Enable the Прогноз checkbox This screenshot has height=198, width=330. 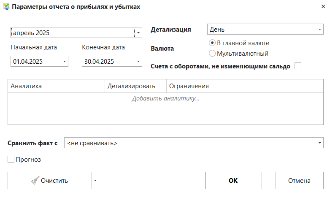pos(11,160)
